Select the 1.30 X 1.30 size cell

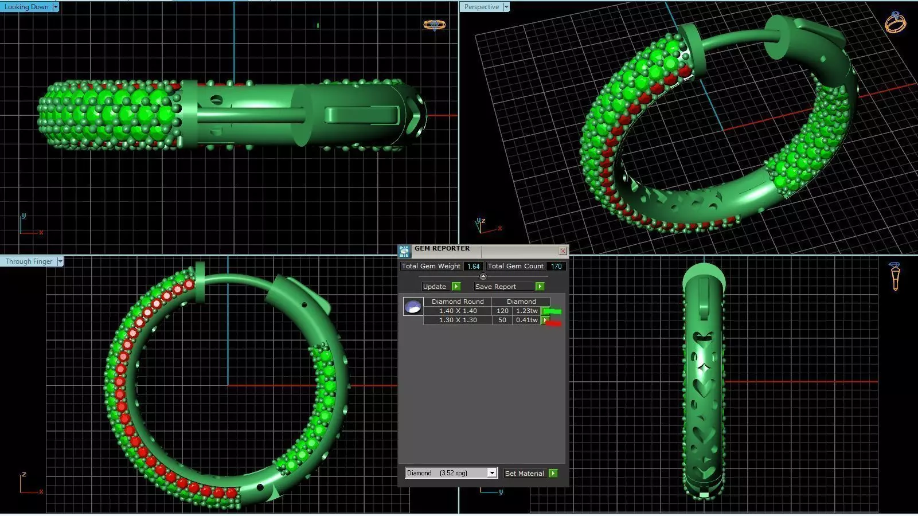tap(458, 320)
